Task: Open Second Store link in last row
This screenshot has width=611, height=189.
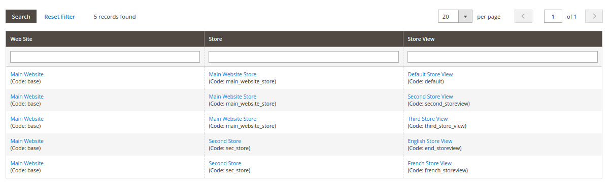Action: coord(225,163)
